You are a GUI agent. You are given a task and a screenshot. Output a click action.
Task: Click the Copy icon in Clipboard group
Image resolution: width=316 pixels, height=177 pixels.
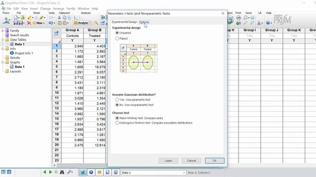(x=64, y=18)
